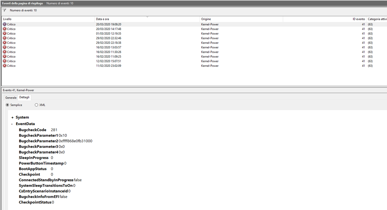The image size is (387, 210).
Task: Select date cell 01/03/2020 12:19:35
Action: 109,34
